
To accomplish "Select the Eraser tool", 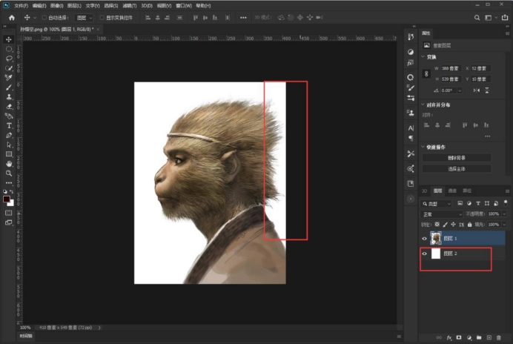I will [x=9, y=106].
